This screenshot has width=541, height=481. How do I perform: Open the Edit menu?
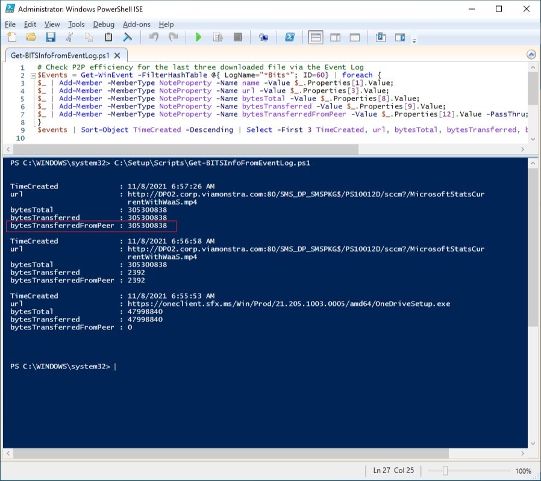[x=30, y=24]
